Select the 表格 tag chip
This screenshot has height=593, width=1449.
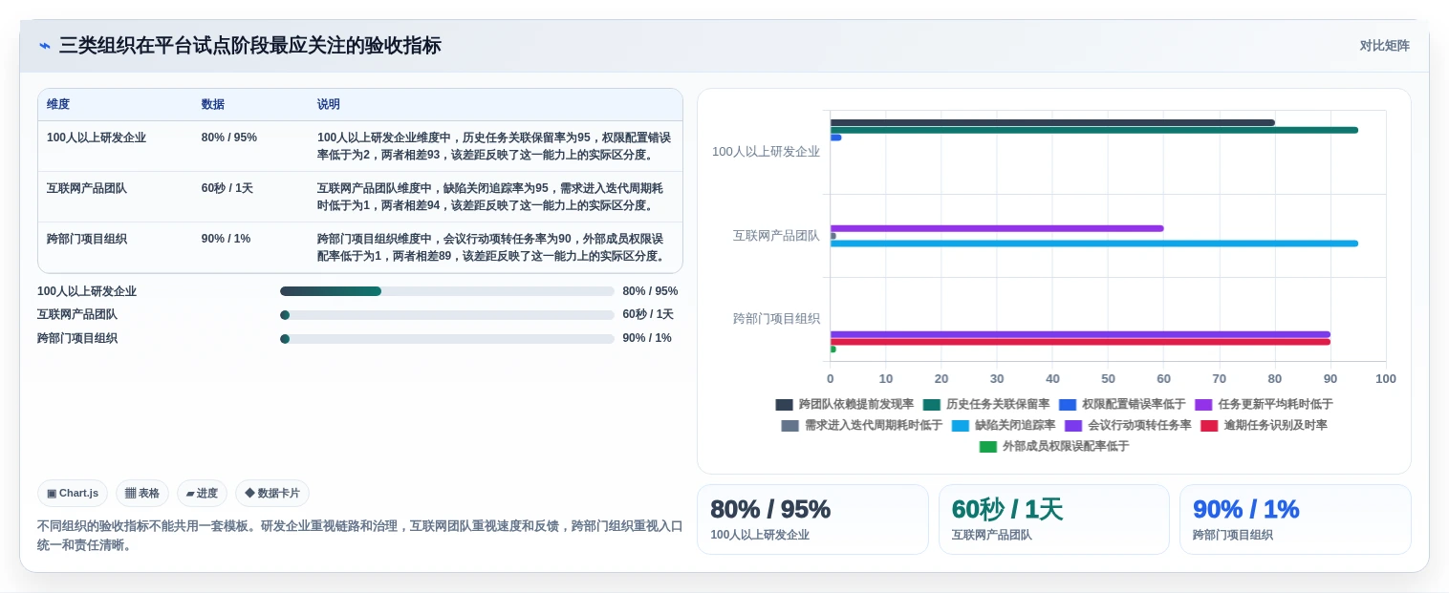[x=142, y=493]
